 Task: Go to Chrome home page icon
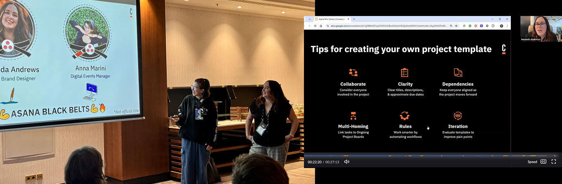point(321,26)
